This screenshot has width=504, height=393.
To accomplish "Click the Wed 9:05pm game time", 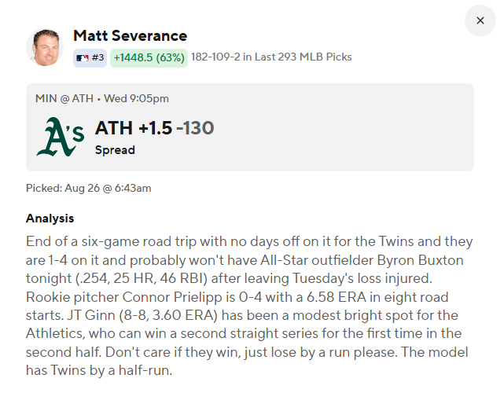I will (136, 98).
